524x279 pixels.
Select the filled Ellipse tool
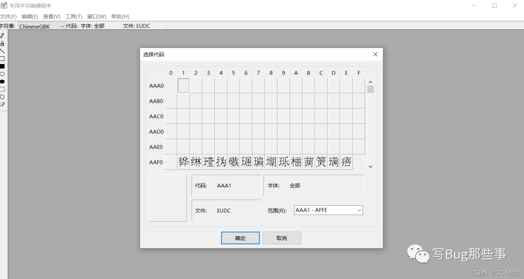(2, 82)
